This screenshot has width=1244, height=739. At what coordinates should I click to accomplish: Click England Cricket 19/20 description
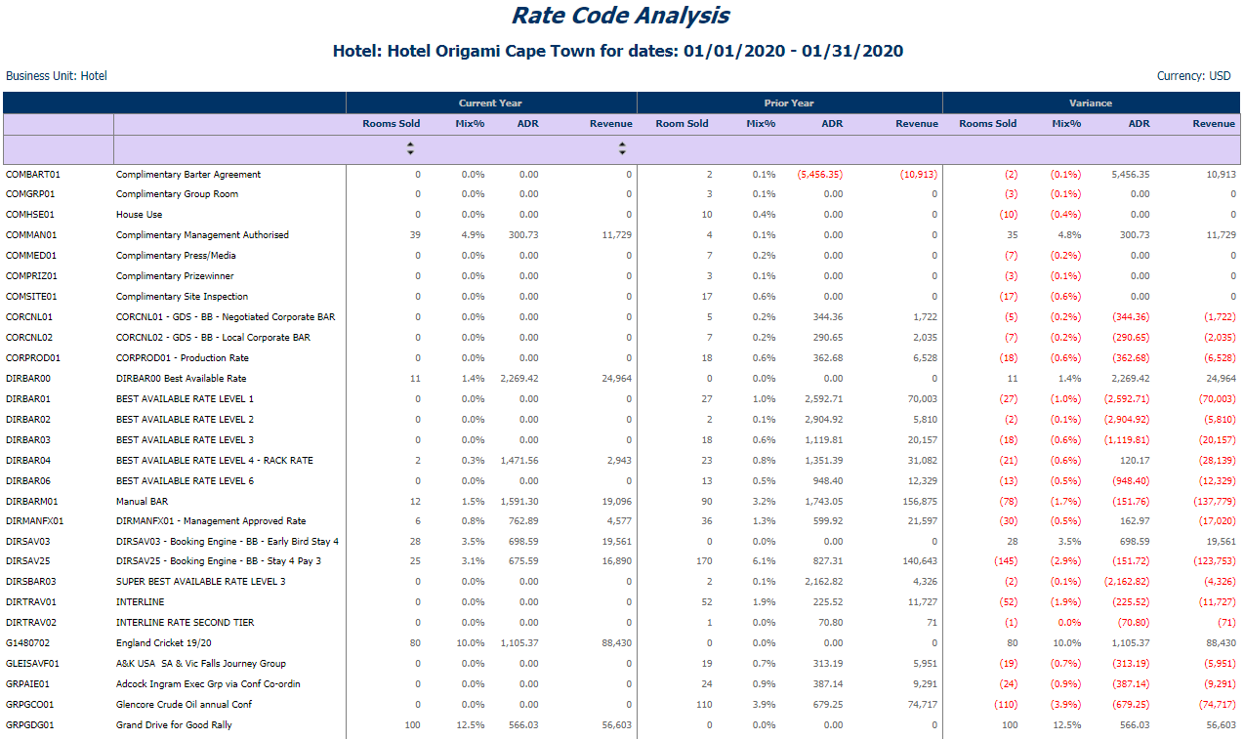click(x=163, y=643)
